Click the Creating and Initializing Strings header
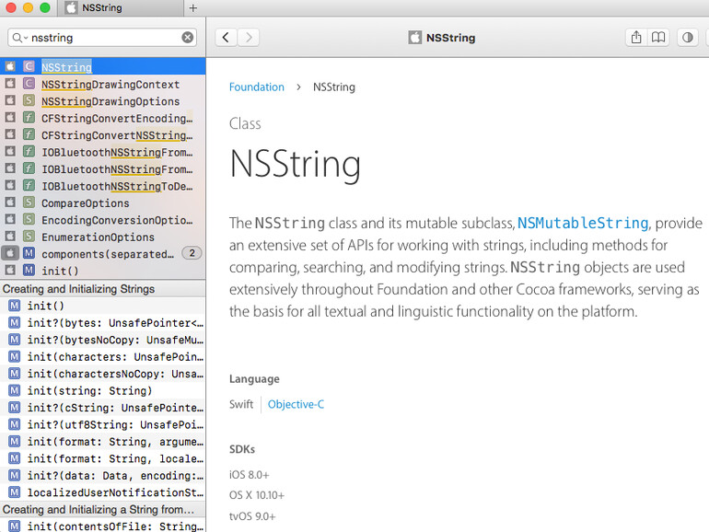This screenshot has height=532, width=709. pyautogui.click(x=102, y=288)
